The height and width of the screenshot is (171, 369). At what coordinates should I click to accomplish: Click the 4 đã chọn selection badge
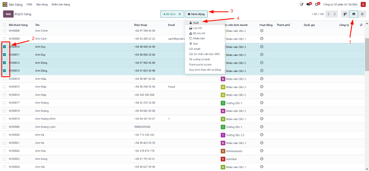point(172,14)
